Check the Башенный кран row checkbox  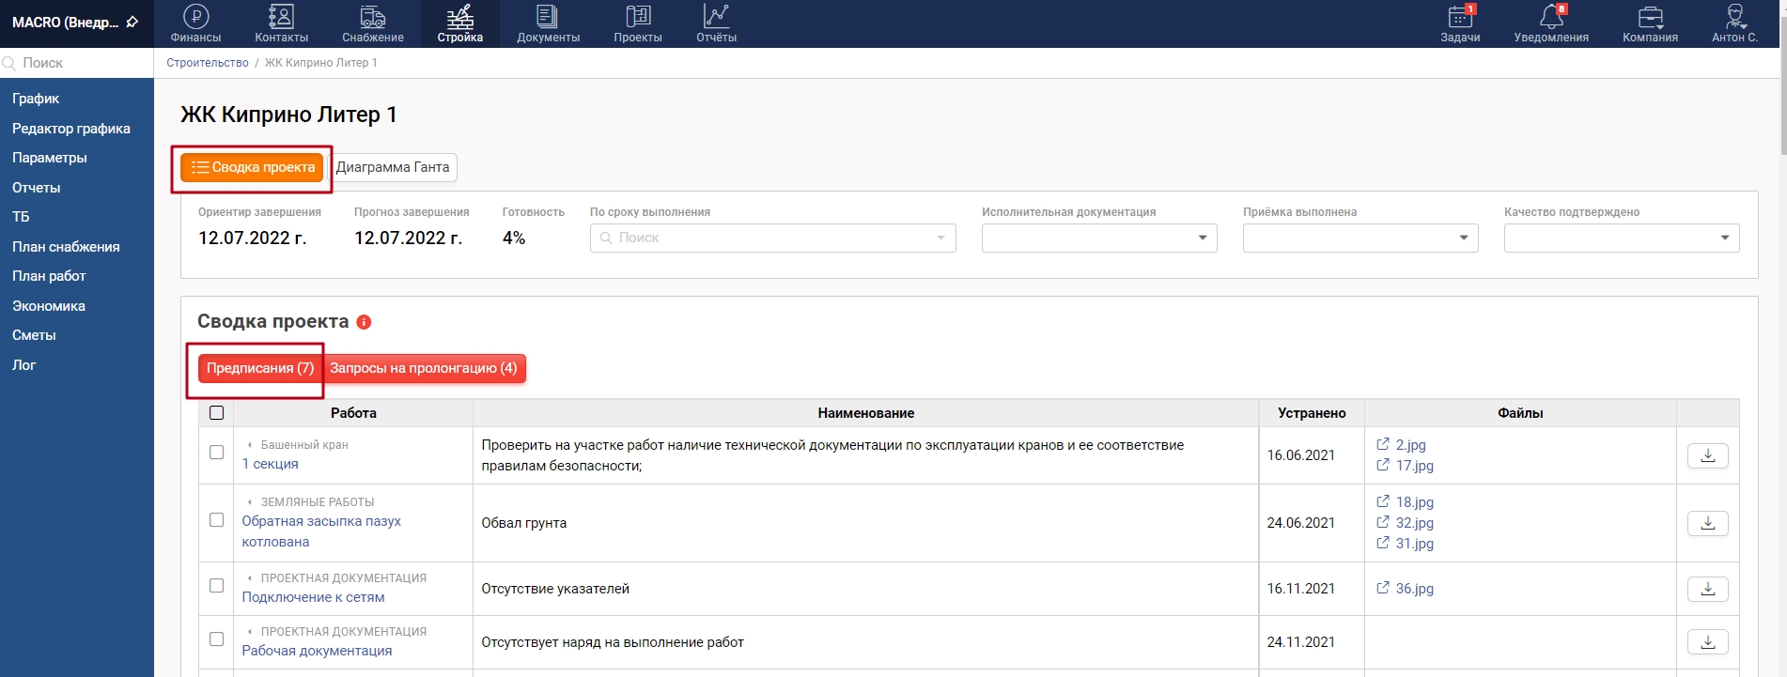[217, 453]
